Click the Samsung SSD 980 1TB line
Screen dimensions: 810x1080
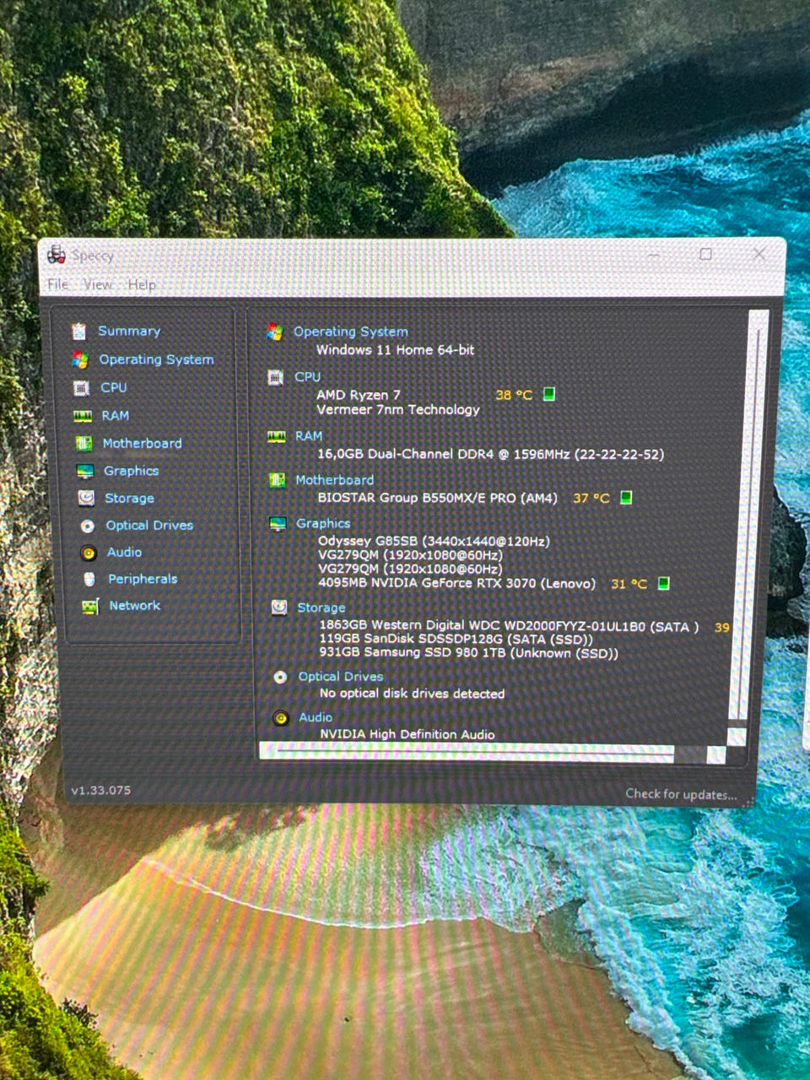tap(468, 653)
